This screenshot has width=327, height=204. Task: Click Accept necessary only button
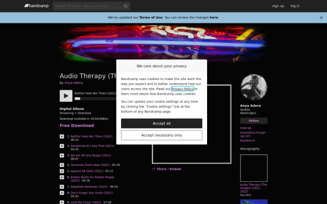(x=162, y=135)
